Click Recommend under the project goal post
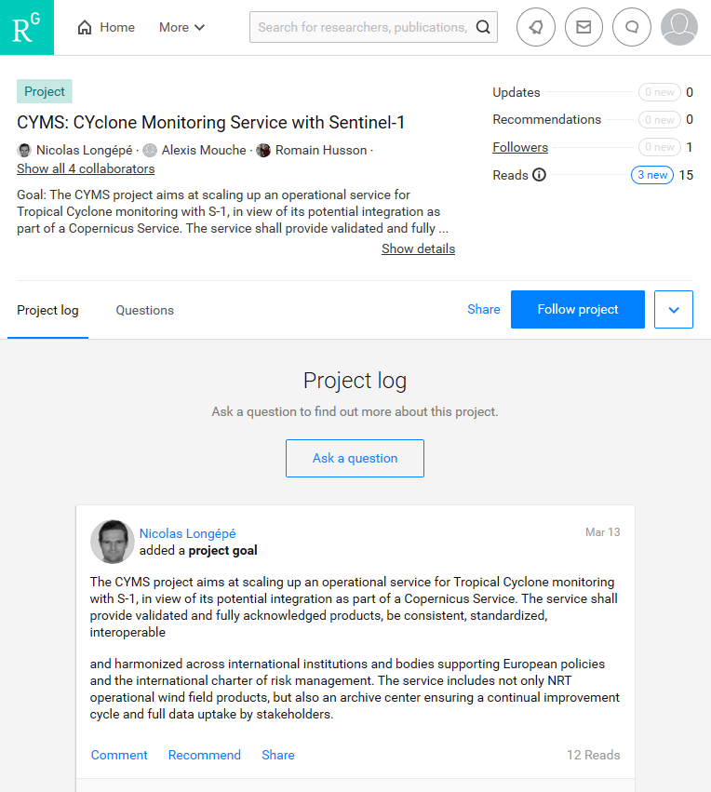Viewport: 711px width, 792px height. point(205,755)
